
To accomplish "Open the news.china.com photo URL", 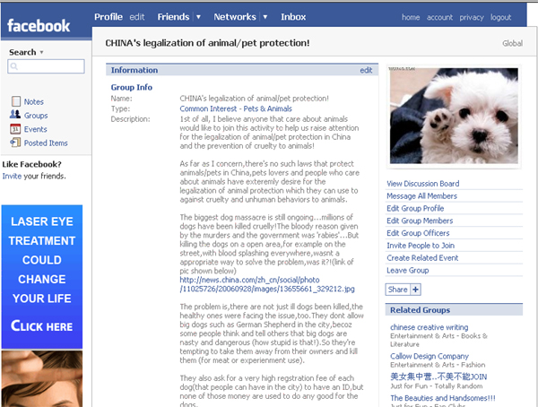I will [267, 284].
